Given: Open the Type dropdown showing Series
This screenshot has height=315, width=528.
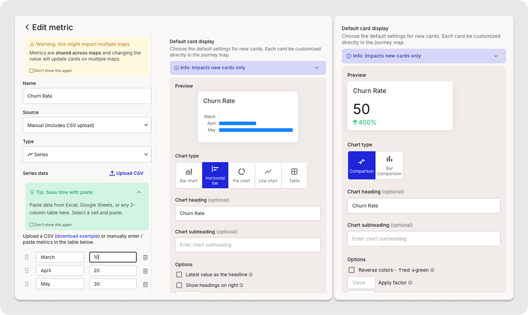Looking at the screenshot, I should [87, 154].
